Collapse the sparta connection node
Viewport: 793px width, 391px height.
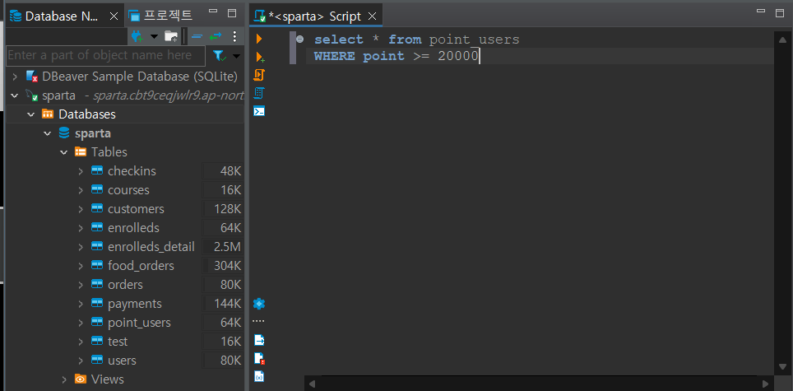click(x=15, y=95)
